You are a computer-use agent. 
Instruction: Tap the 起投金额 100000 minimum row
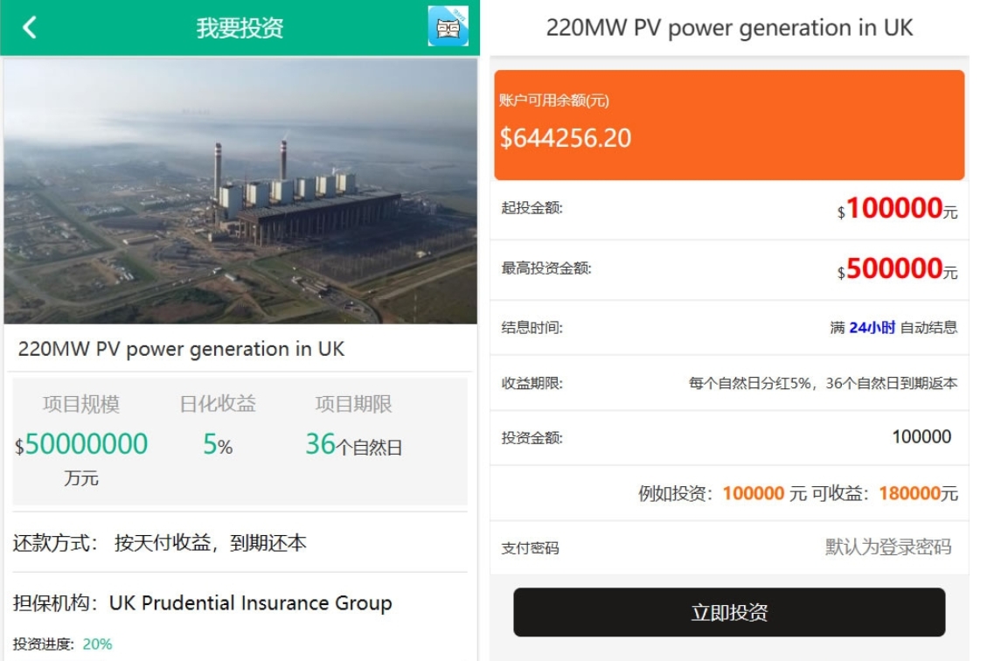coord(729,209)
